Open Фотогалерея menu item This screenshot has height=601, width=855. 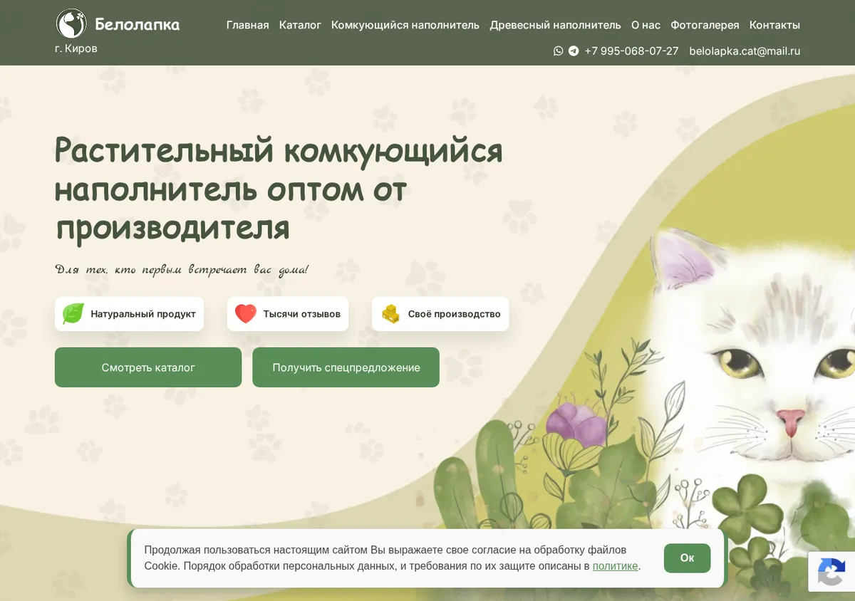(705, 25)
